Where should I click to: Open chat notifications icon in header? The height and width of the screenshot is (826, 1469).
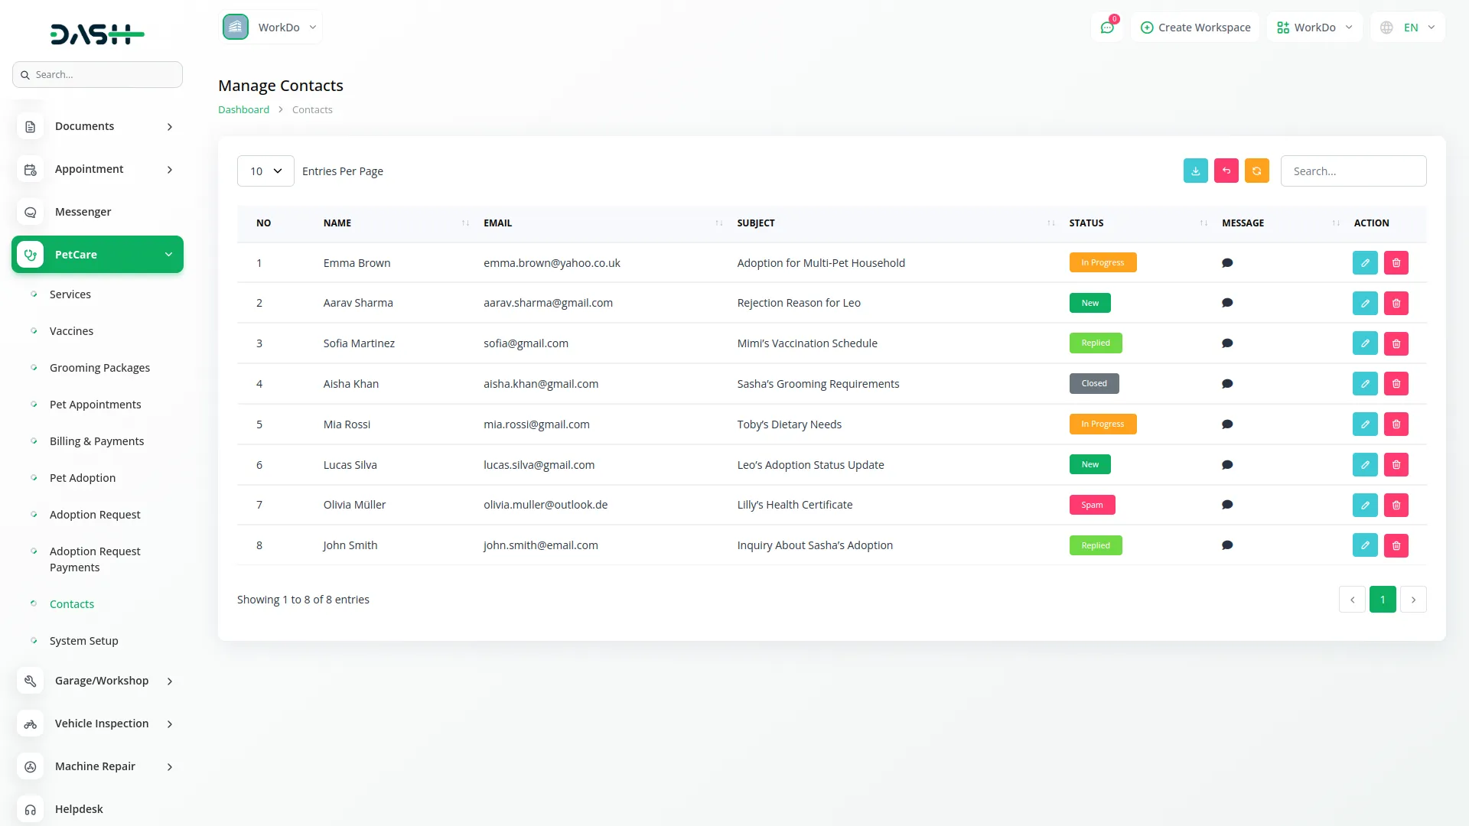pyautogui.click(x=1106, y=28)
